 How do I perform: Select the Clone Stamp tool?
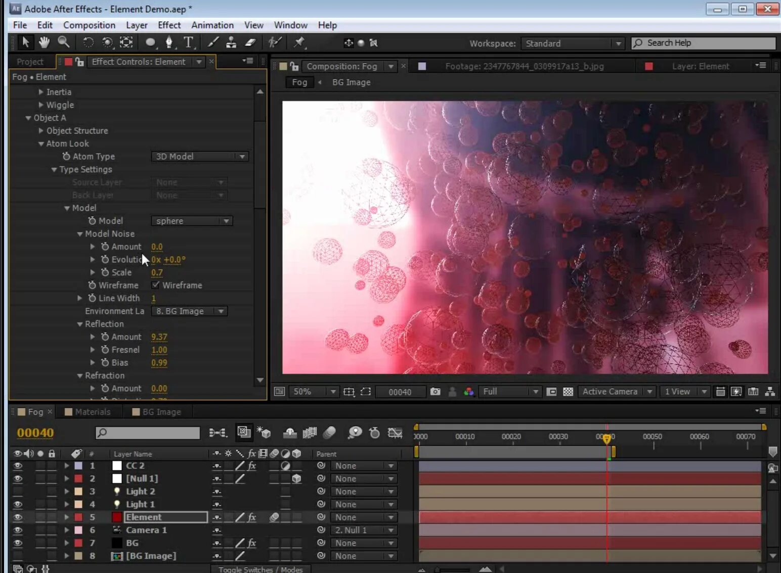[x=231, y=42]
